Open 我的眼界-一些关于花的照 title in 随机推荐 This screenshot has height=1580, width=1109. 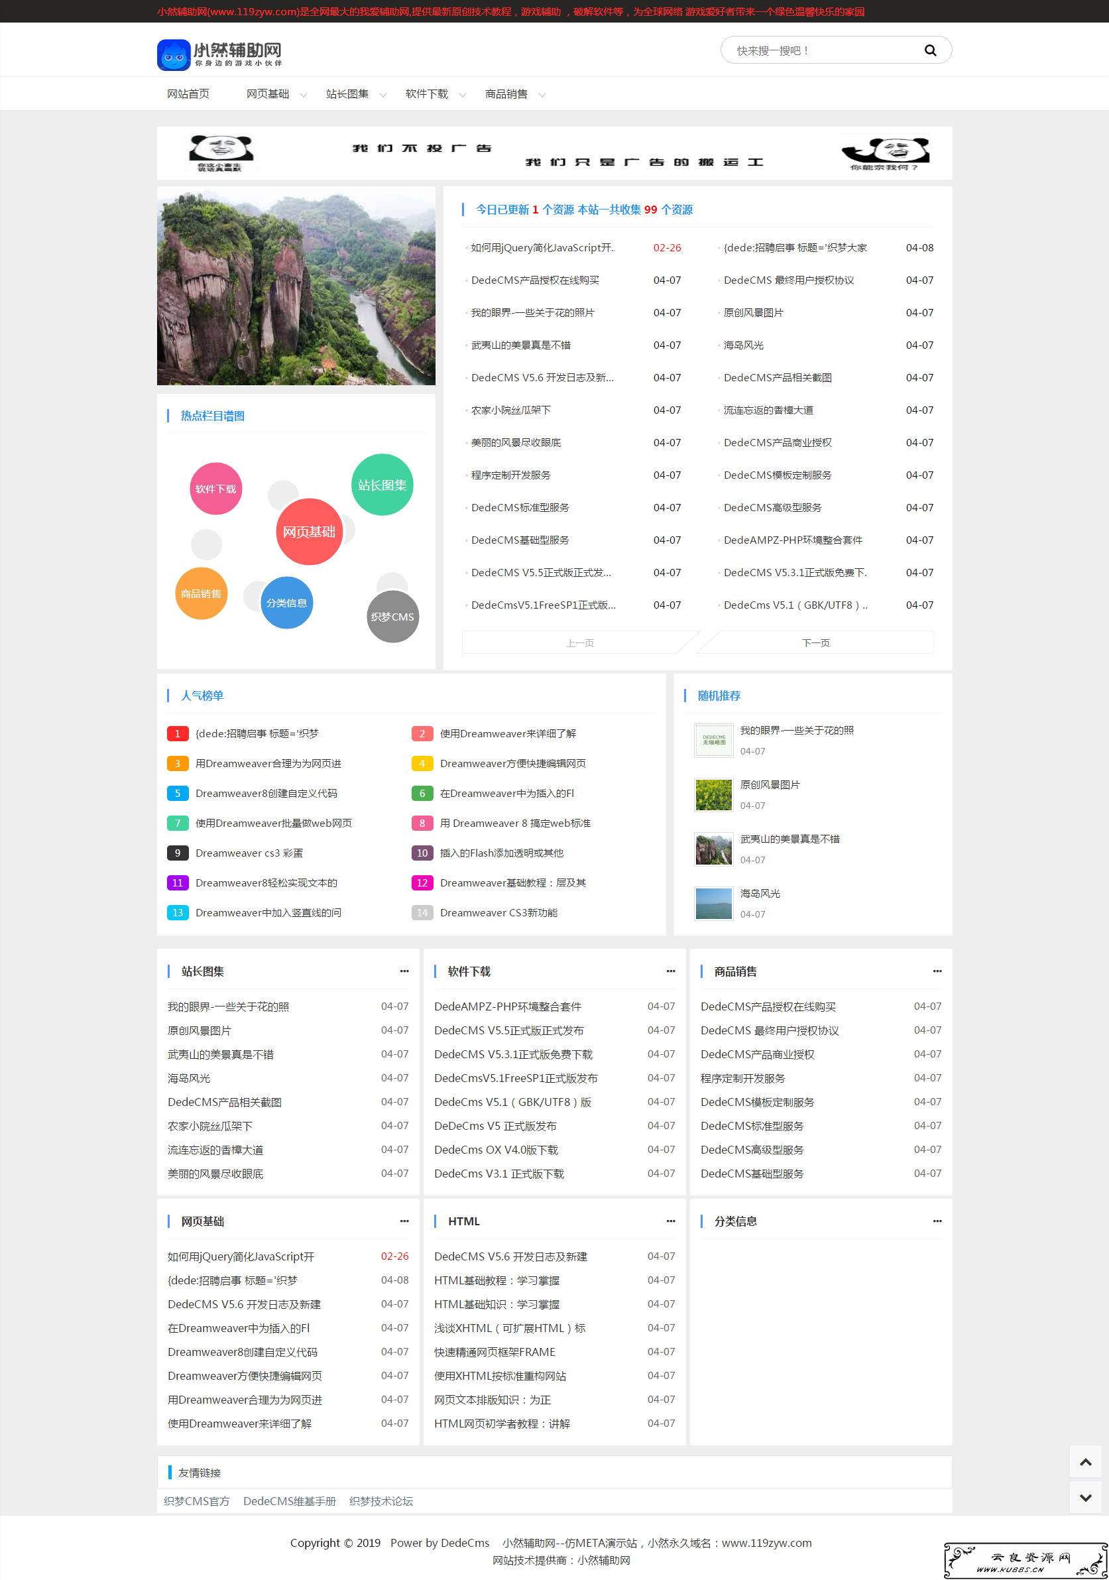point(797,730)
